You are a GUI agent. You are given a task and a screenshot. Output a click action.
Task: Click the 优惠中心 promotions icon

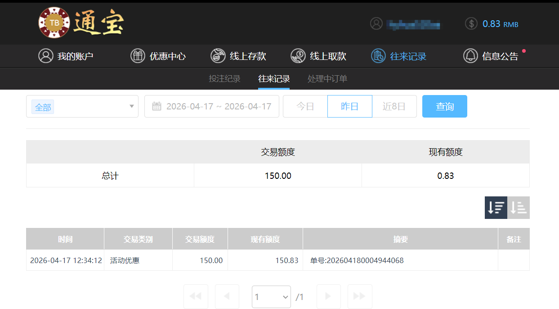(x=138, y=56)
